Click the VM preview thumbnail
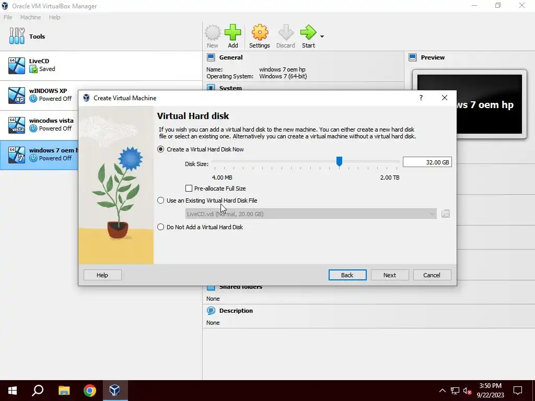 (470, 104)
